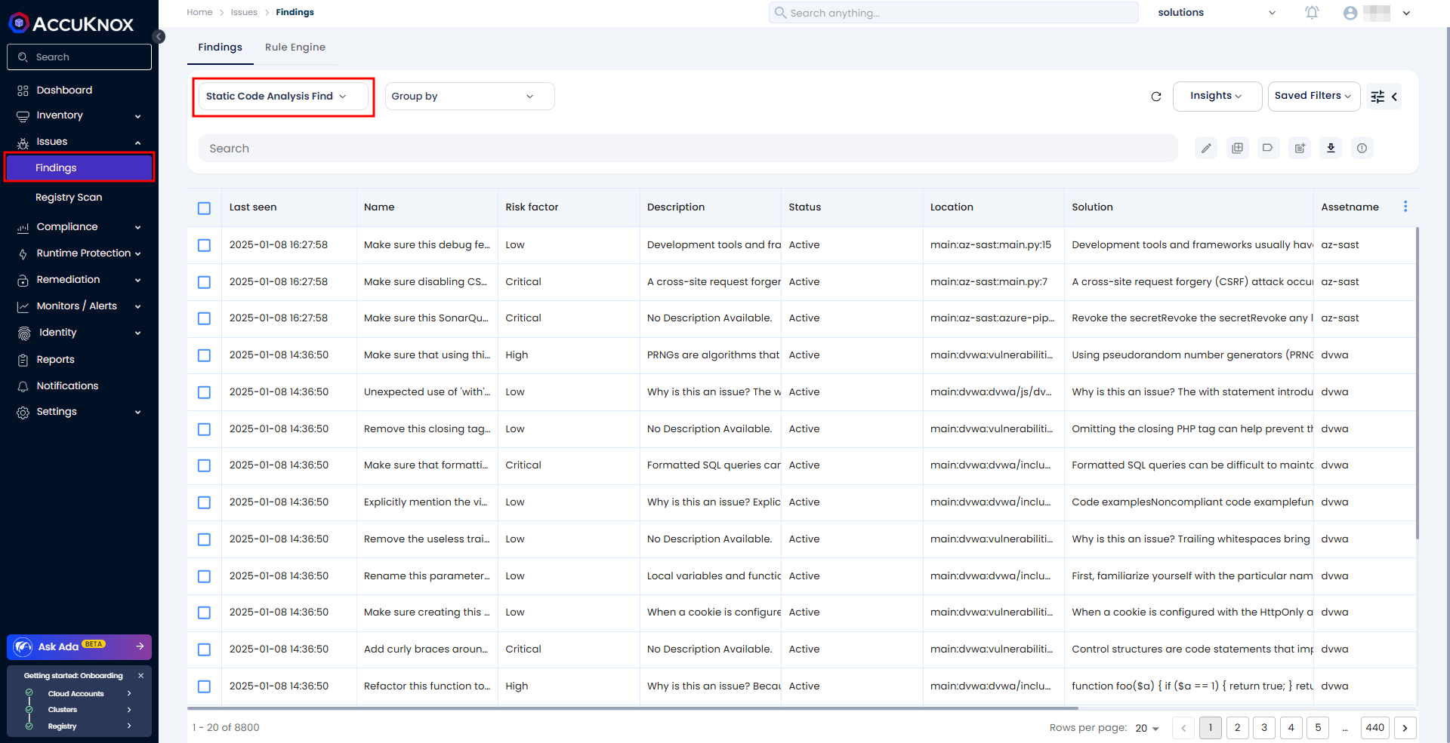This screenshot has width=1450, height=743.
Task: Click the pencil edit icon
Action: pyautogui.click(x=1206, y=149)
